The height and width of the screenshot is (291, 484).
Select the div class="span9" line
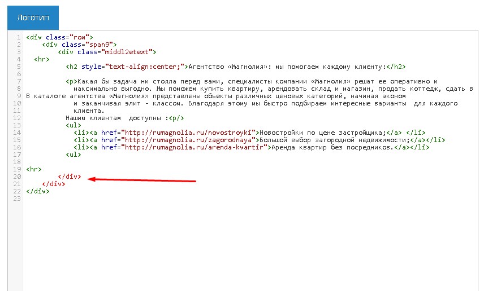(x=79, y=45)
